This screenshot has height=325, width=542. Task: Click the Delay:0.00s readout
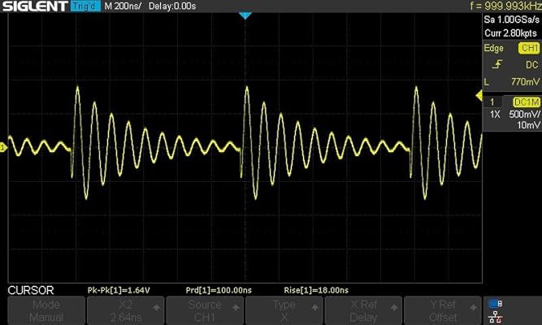[x=172, y=6]
